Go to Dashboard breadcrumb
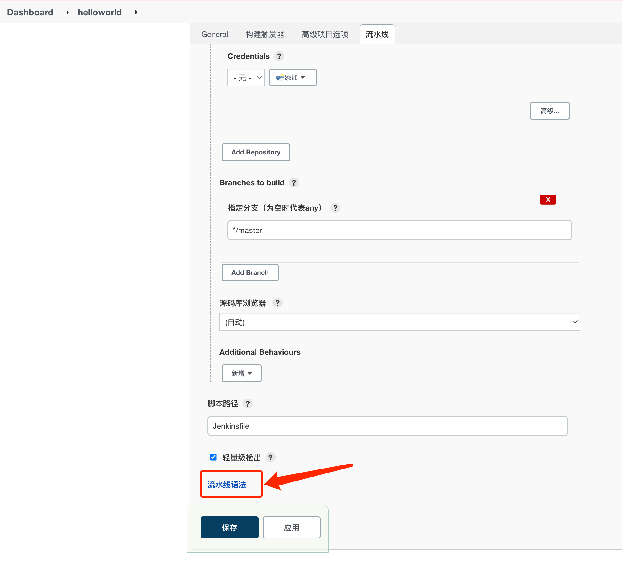 pyautogui.click(x=30, y=12)
